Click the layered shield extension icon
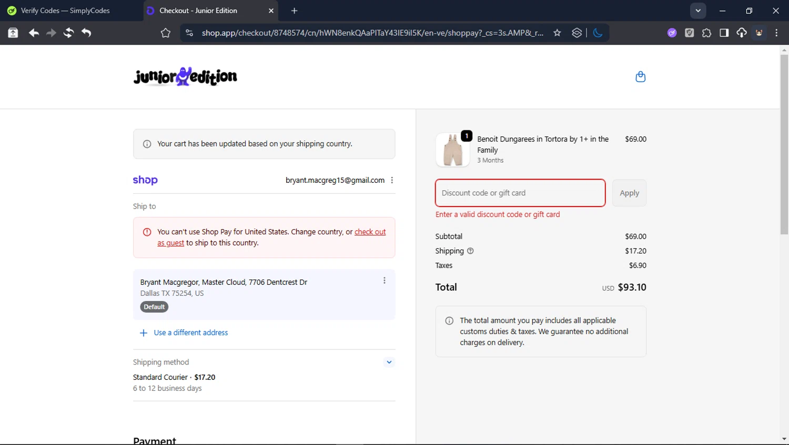This screenshot has height=445, width=789. [x=577, y=33]
